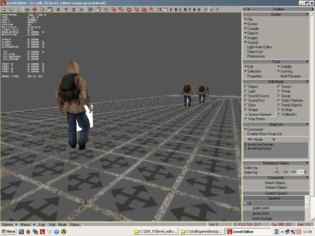
Task: Click the Stat button
Action: click(52, 225)
